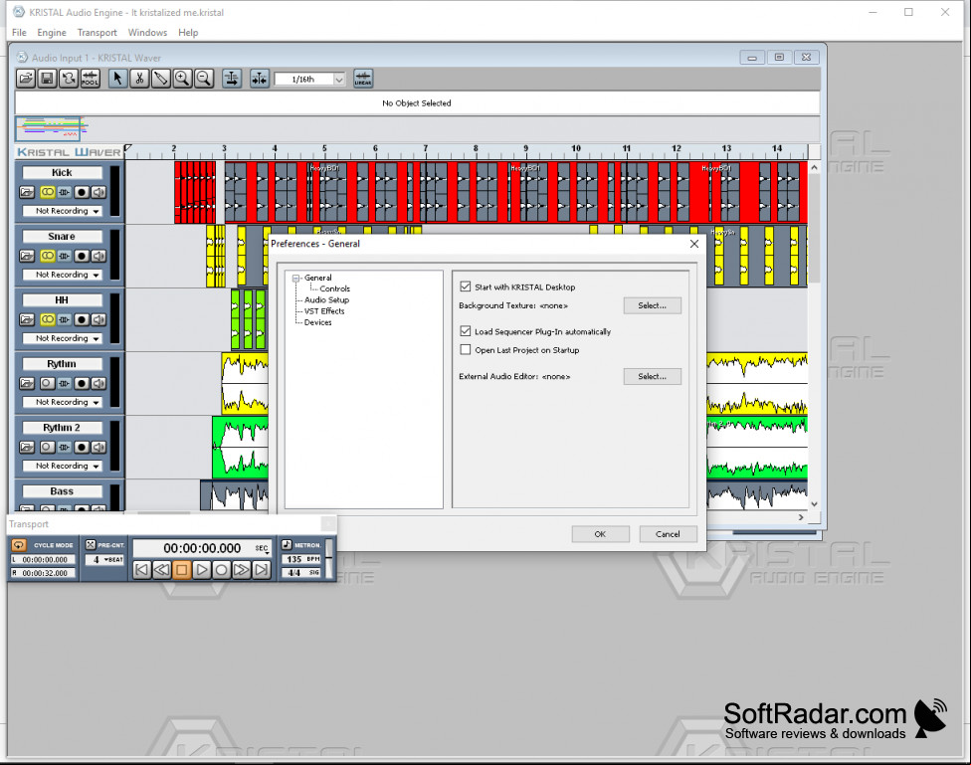Viewport: 971px width, 765px height.
Task: Open the SEC time format dropdown
Action: coord(263,549)
